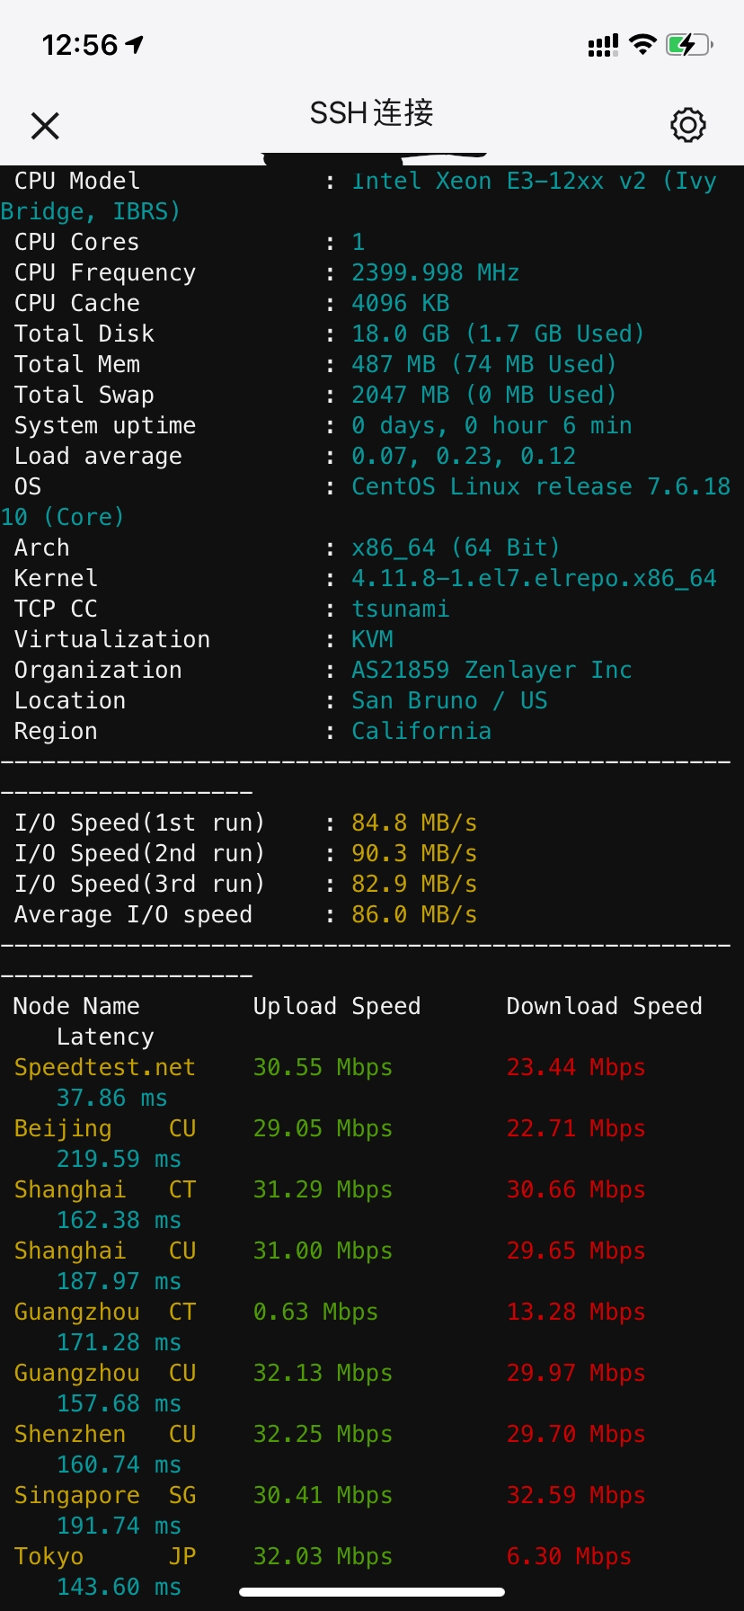Tap the Speedtest.net node name
744x1611 pixels.
click(x=104, y=1067)
